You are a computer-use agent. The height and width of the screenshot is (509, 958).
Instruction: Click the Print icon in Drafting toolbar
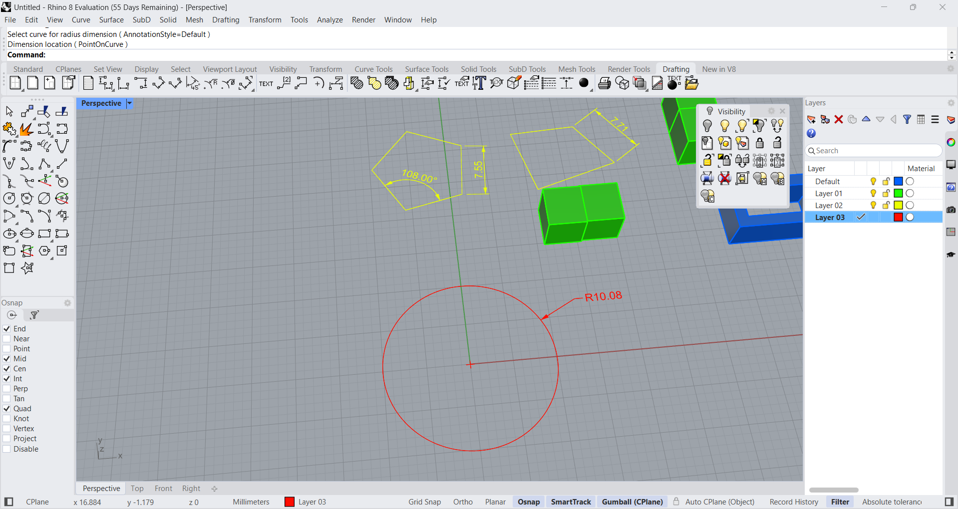point(605,83)
